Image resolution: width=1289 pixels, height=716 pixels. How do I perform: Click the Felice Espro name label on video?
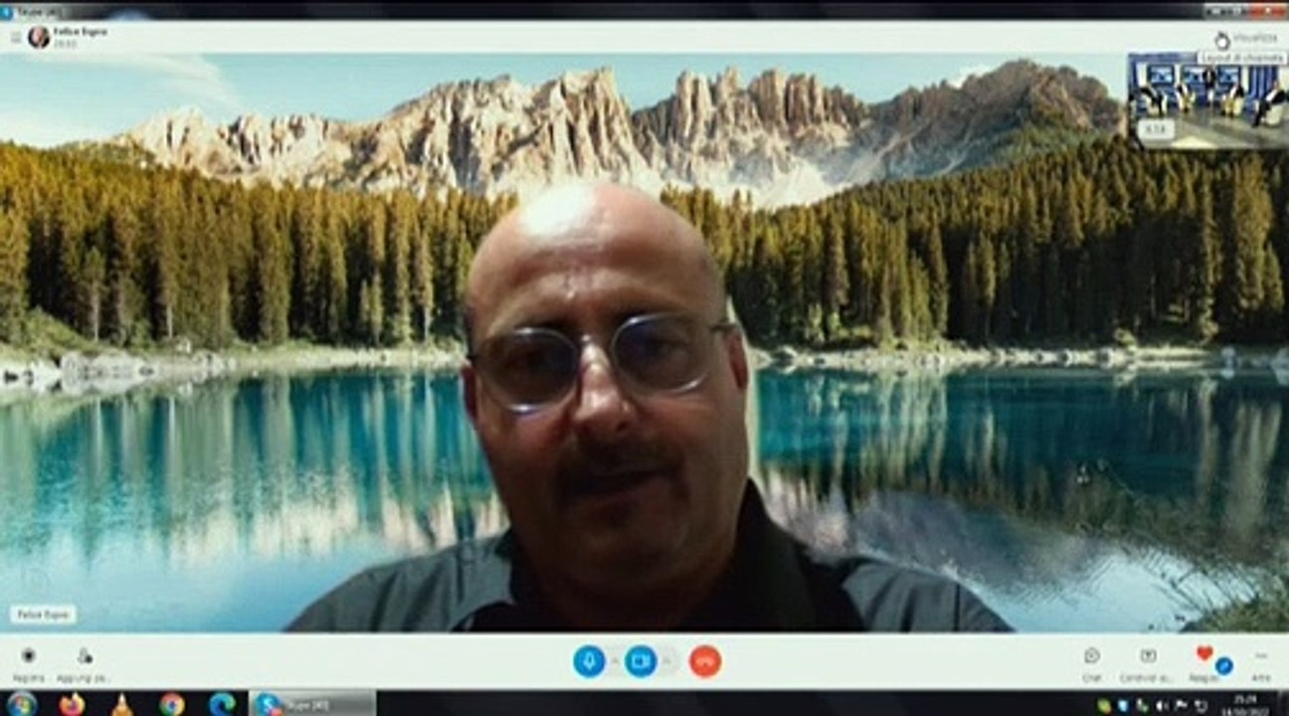point(43,615)
